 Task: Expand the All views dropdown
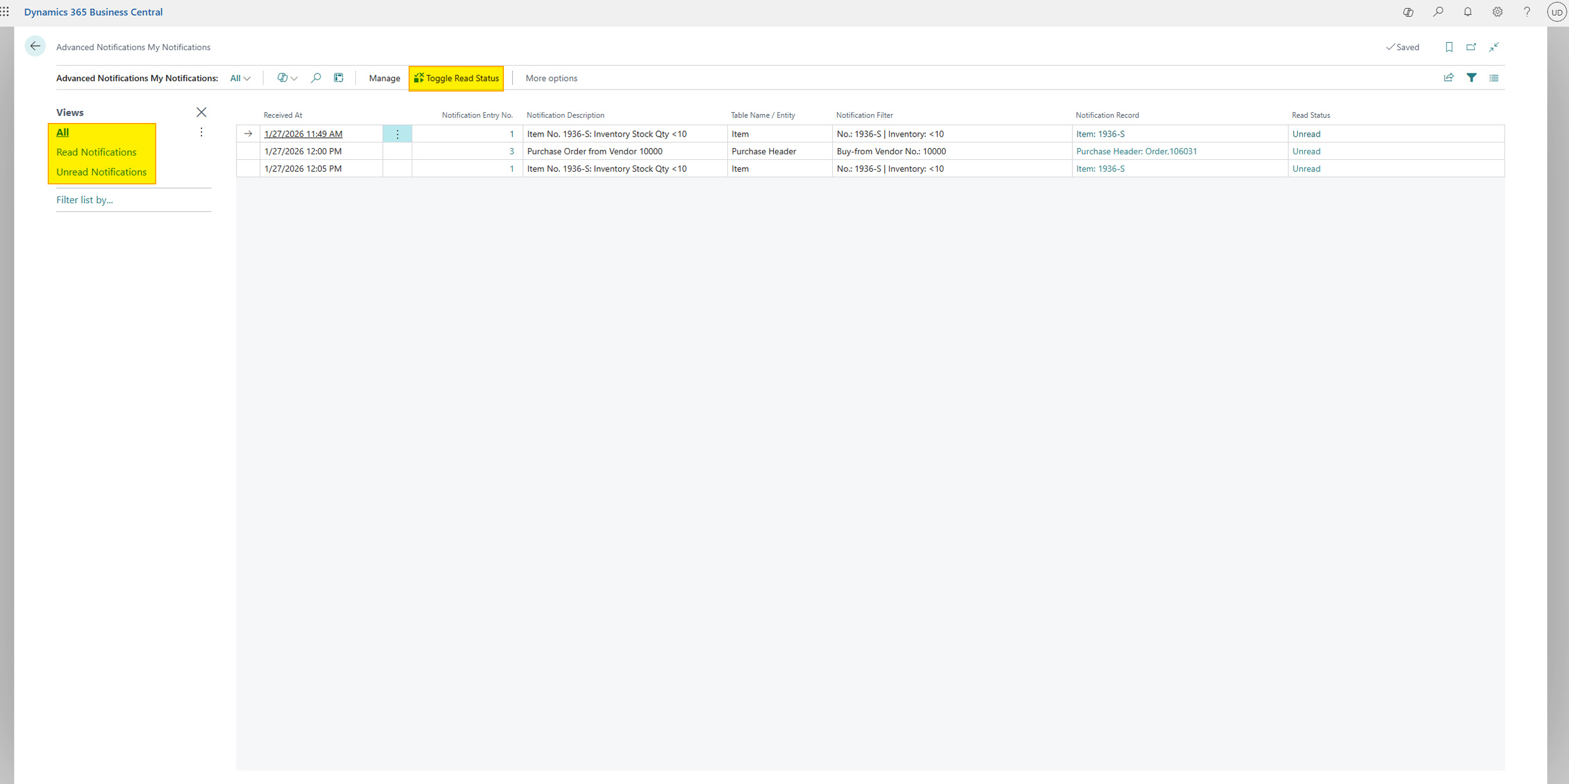click(240, 78)
